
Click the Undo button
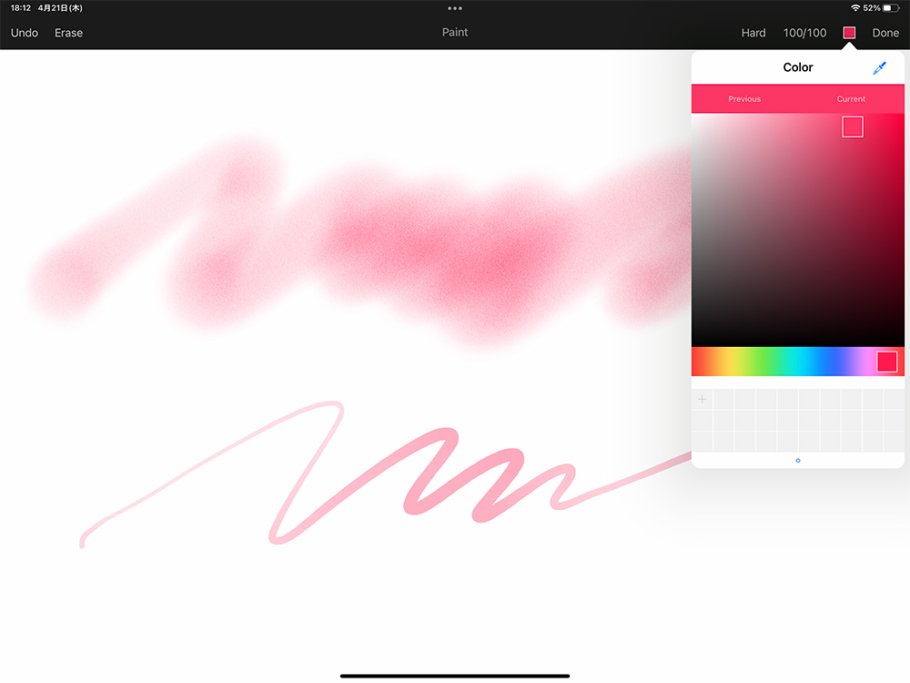[25, 33]
